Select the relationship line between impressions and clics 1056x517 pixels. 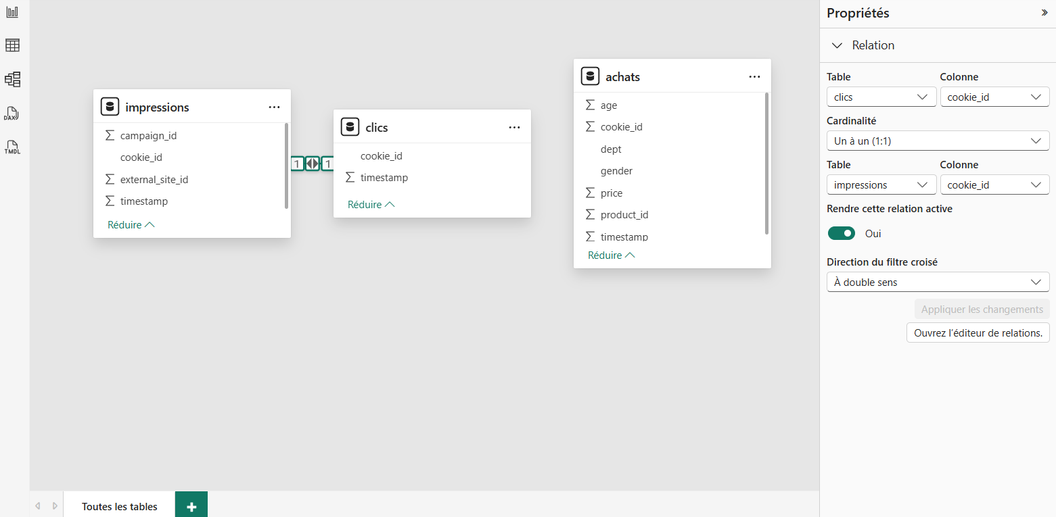click(312, 164)
